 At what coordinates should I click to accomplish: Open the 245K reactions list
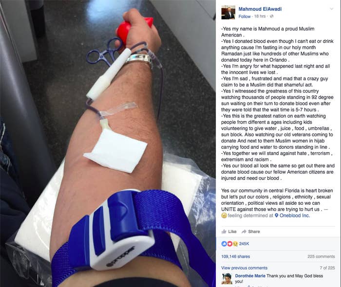244,244
